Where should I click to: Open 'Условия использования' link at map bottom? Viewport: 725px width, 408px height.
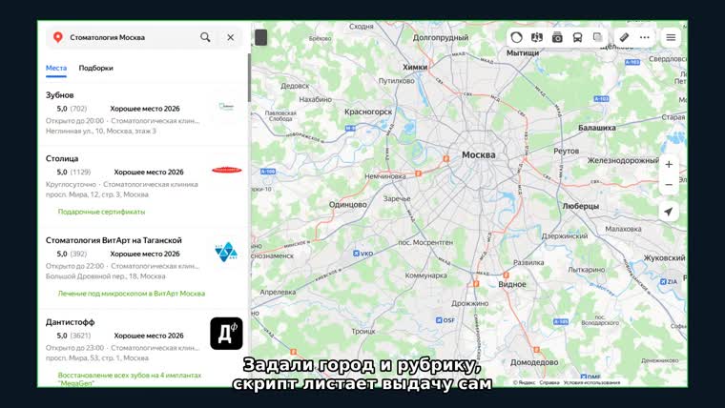click(591, 382)
